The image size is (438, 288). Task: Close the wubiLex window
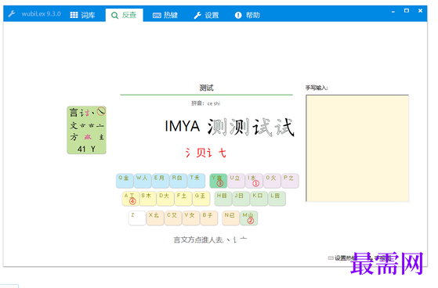[x=420, y=11]
